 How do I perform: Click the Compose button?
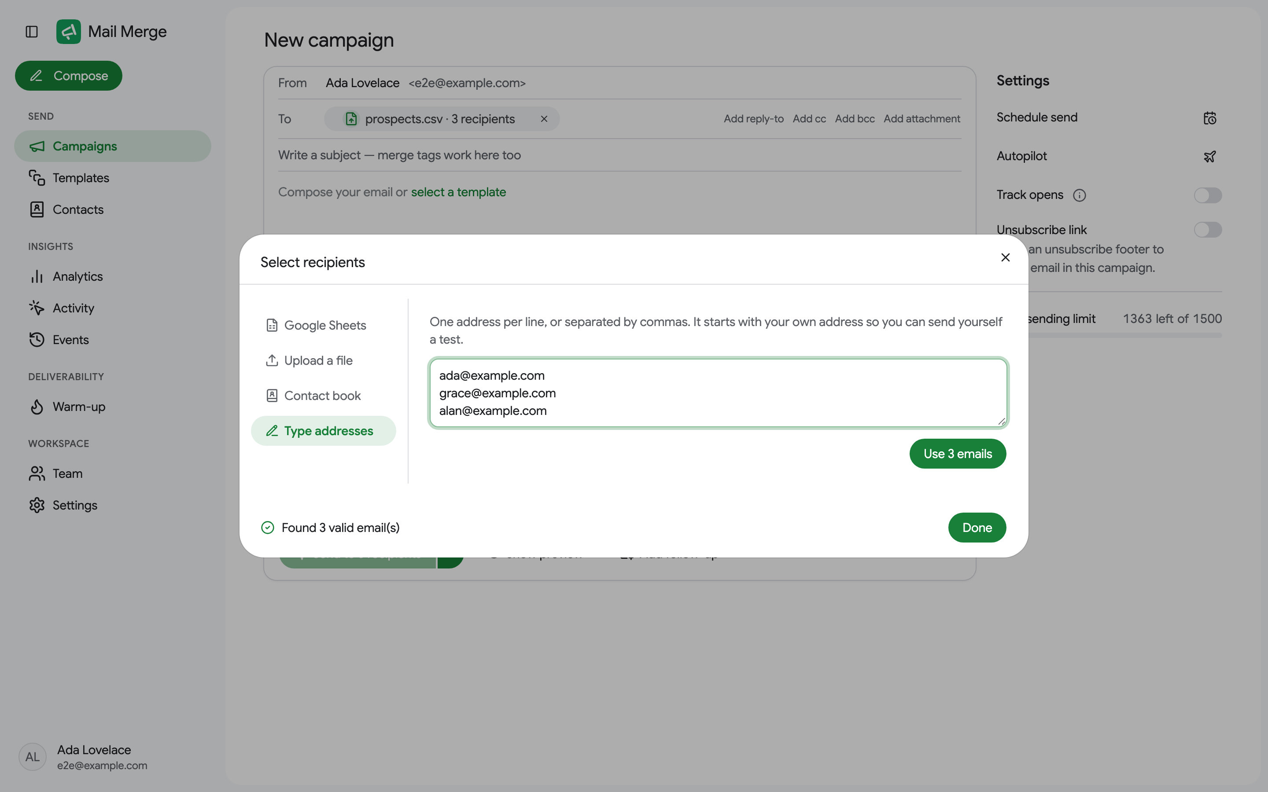pyautogui.click(x=69, y=75)
